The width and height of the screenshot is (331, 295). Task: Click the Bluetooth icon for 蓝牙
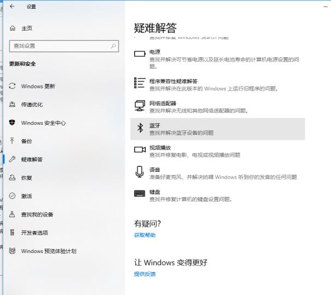point(140,128)
